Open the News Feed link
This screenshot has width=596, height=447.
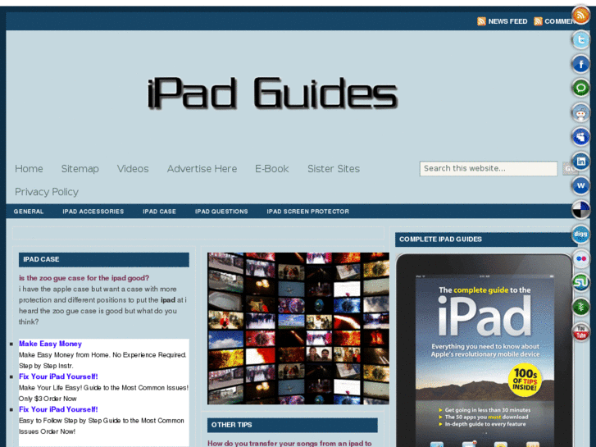point(507,21)
